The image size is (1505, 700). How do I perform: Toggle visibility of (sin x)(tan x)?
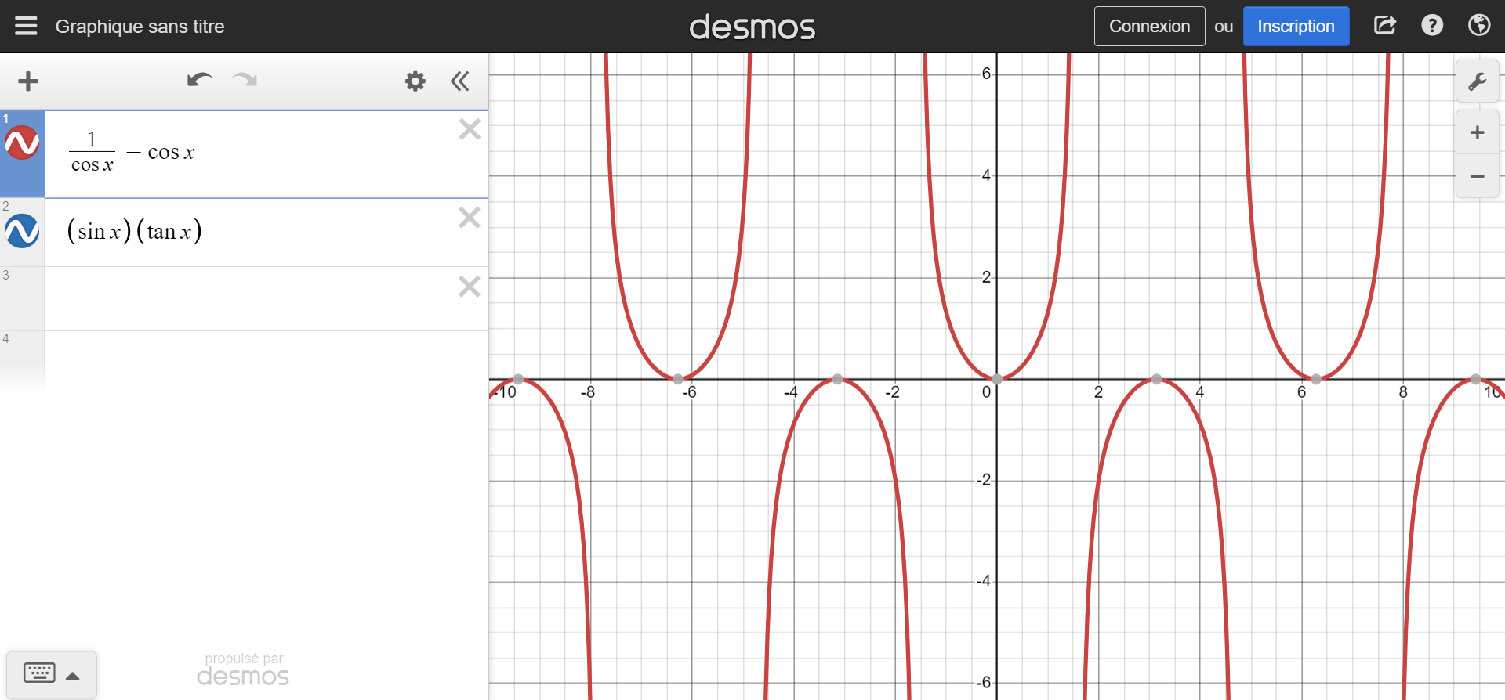click(22, 231)
